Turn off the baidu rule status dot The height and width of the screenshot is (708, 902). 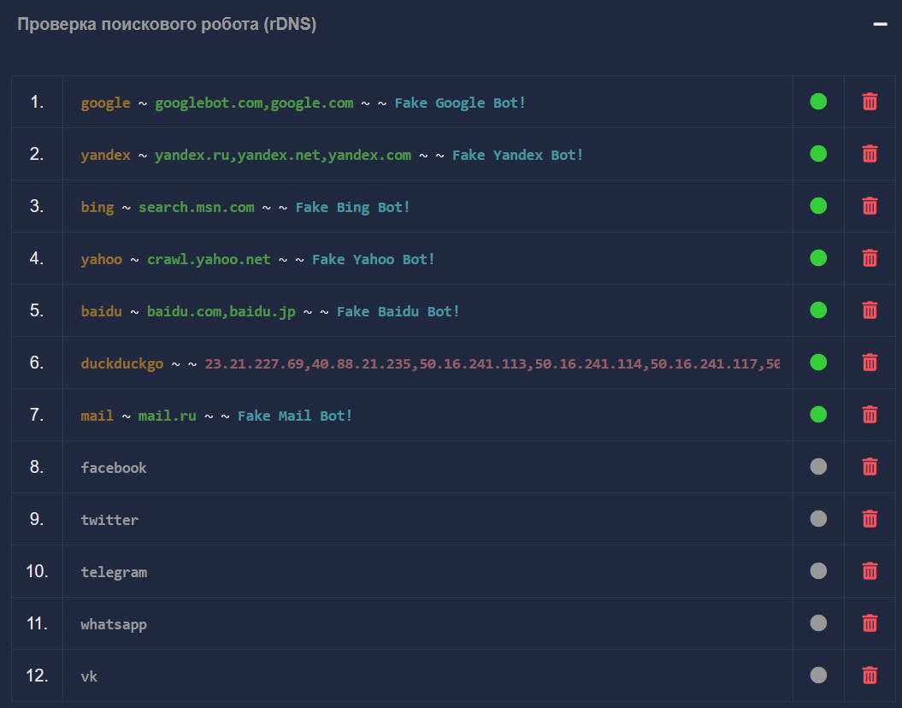coord(818,310)
